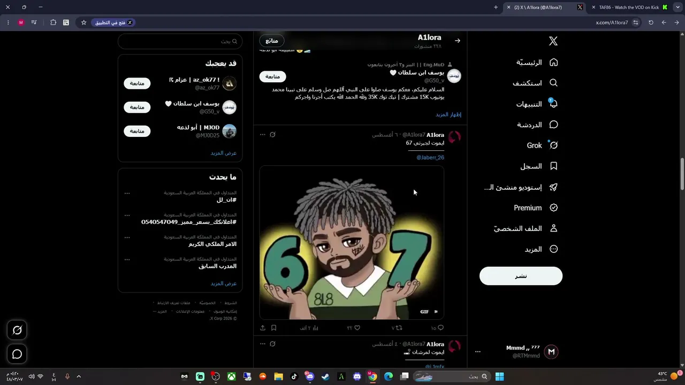Image resolution: width=685 pixels, height=385 pixels.
Task: Switch to the TAF86 Kick browser tab
Action: (629, 7)
